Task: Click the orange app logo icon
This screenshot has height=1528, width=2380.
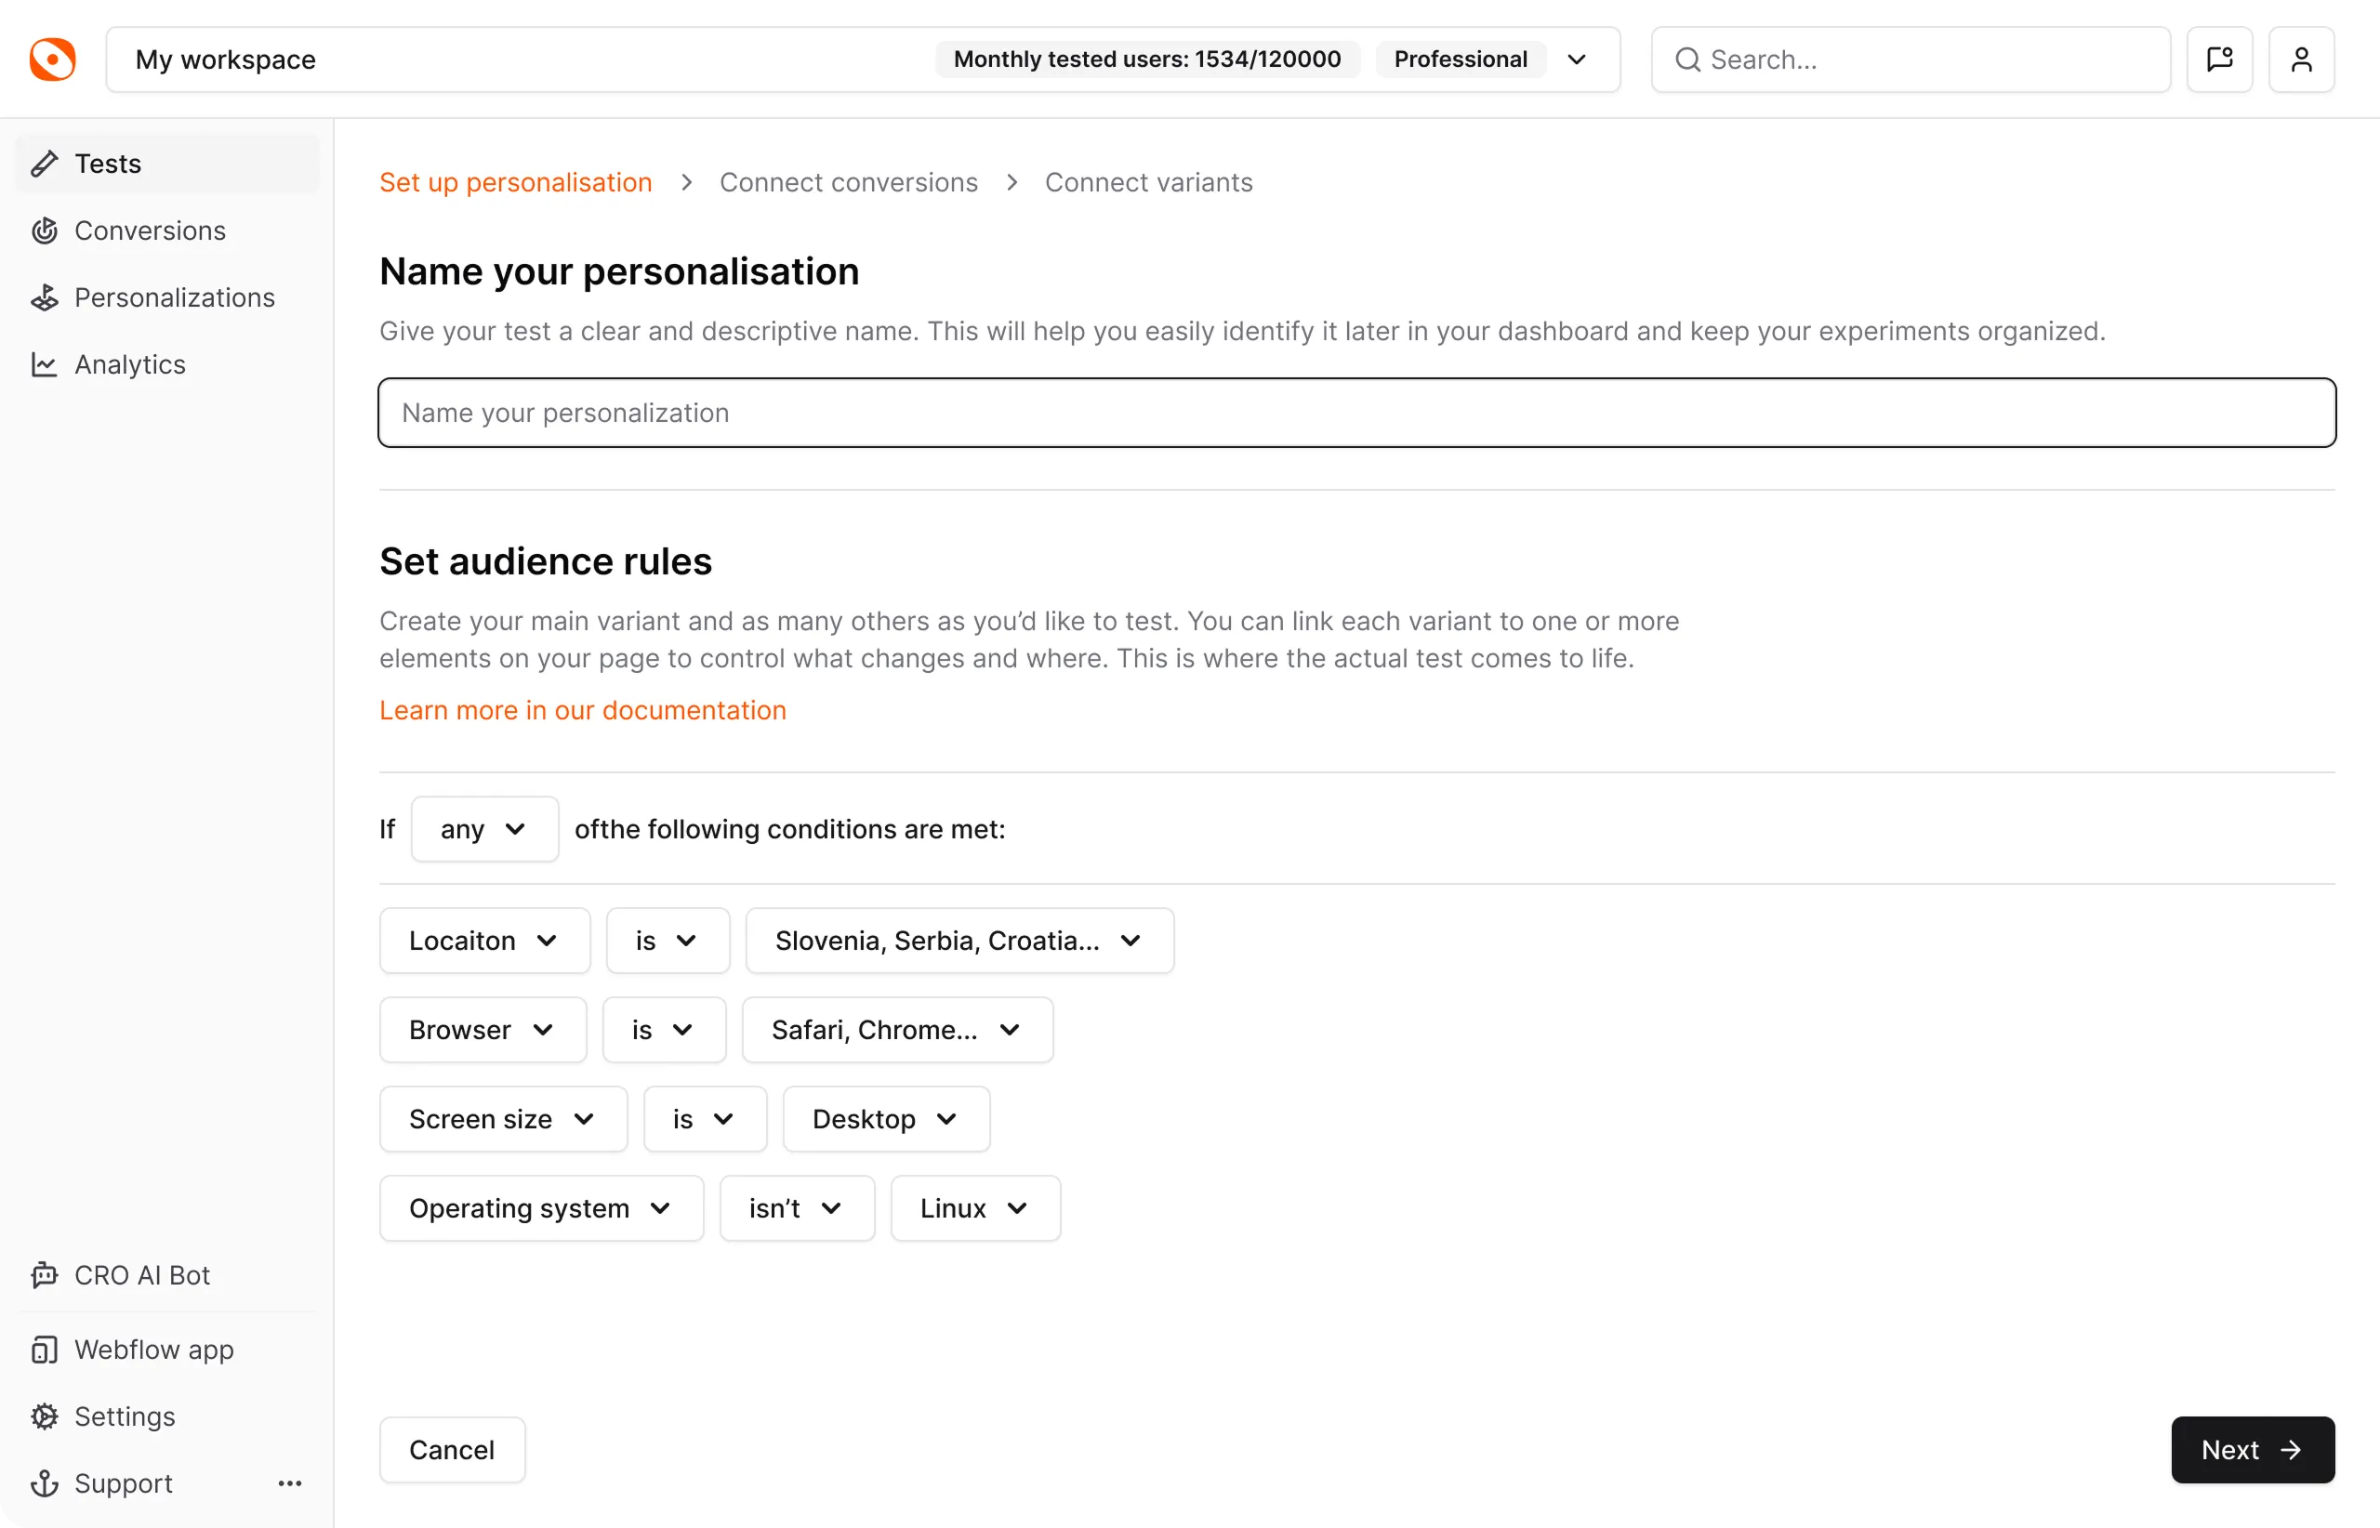Action: [x=53, y=59]
